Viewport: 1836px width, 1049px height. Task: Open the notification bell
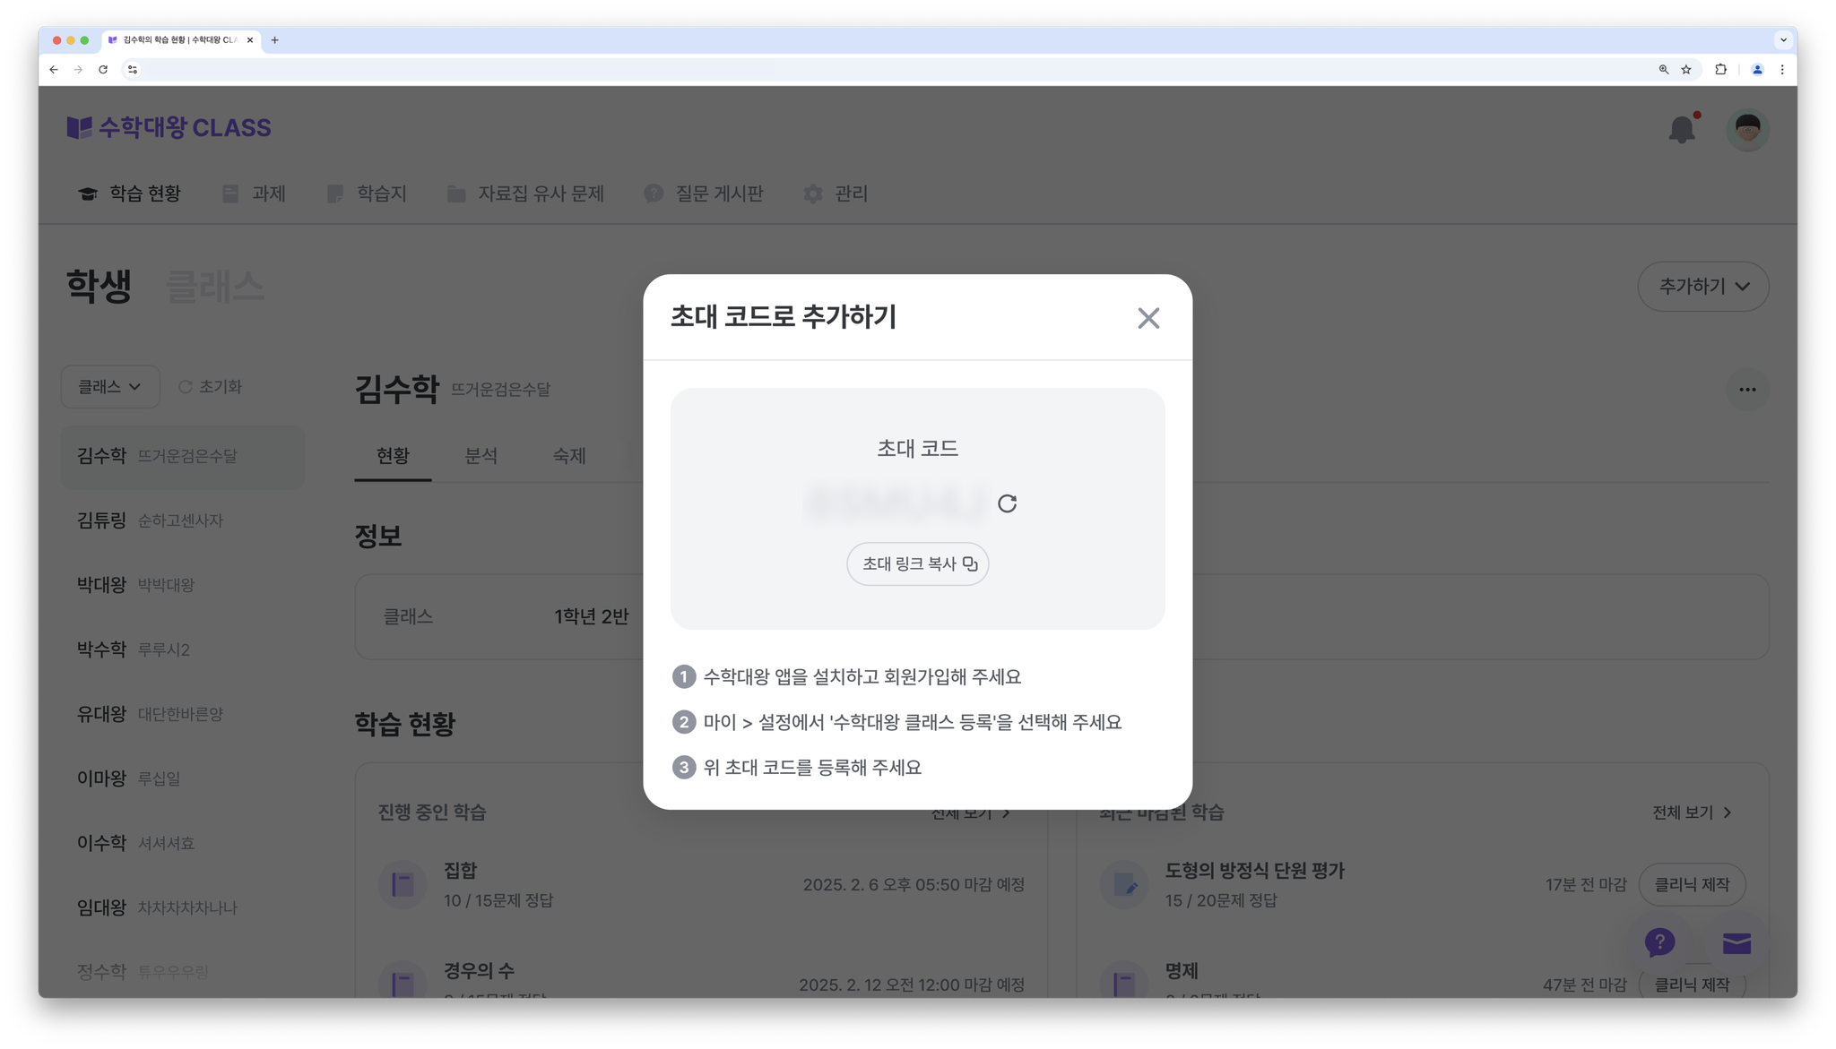[x=1683, y=129]
